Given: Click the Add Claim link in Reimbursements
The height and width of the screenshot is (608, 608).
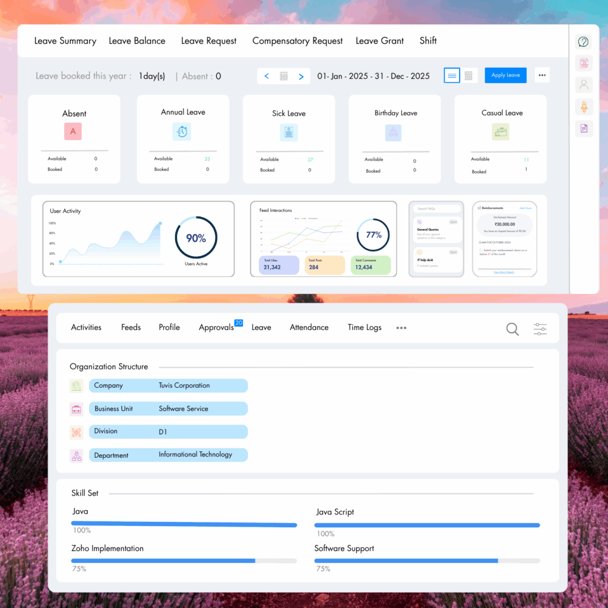Looking at the screenshot, I should pyautogui.click(x=525, y=208).
